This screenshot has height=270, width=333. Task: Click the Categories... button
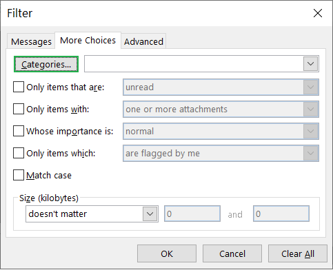pos(46,64)
